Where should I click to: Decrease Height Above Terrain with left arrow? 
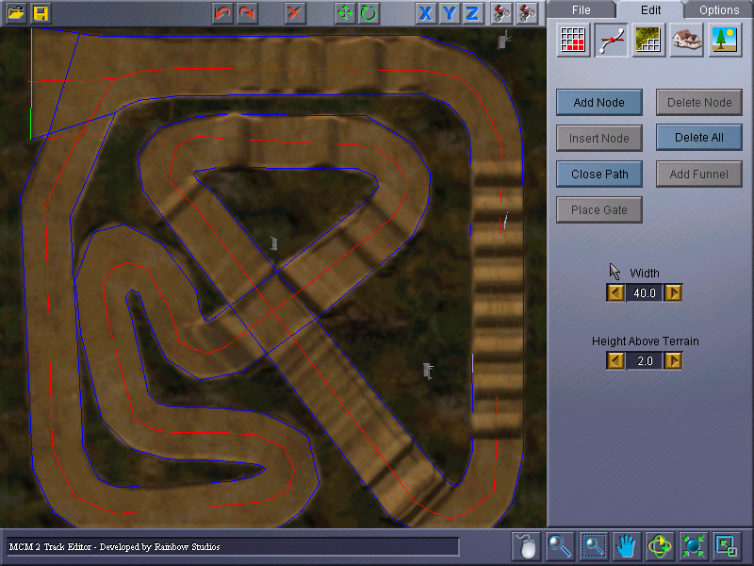(x=616, y=360)
